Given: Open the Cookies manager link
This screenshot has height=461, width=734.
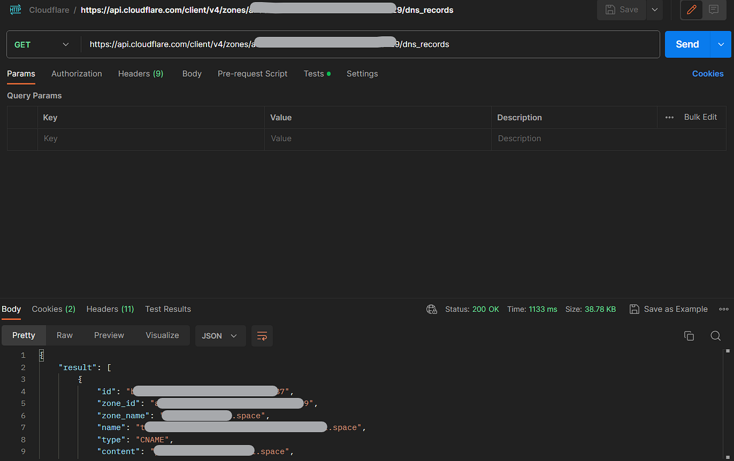Looking at the screenshot, I should coord(708,74).
